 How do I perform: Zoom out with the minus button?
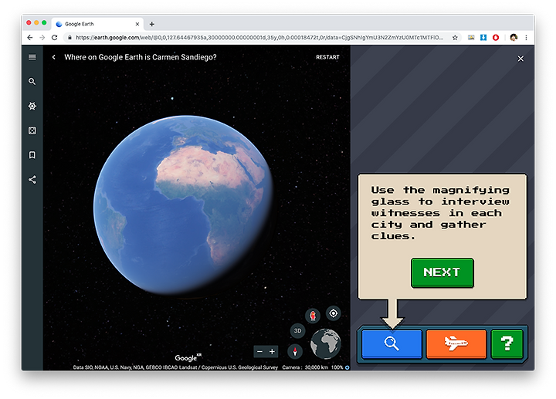pyautogui.click(x=260, y=351)
